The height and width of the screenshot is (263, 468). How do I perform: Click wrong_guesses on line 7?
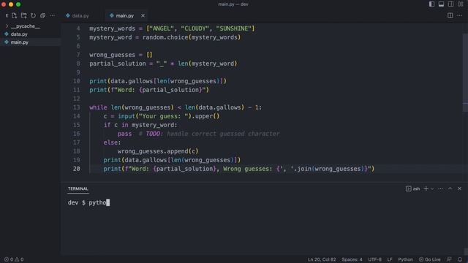pyautogui.click(x=112, y=55)
